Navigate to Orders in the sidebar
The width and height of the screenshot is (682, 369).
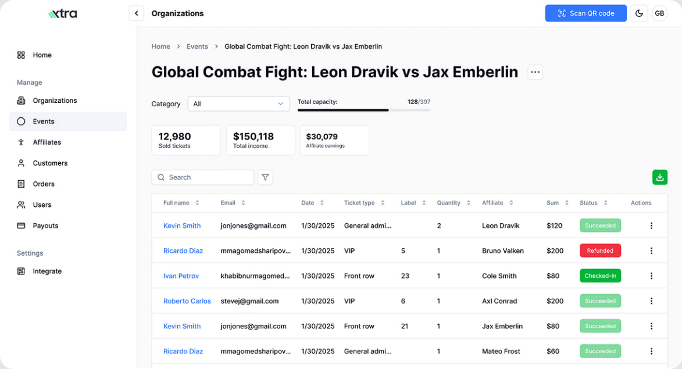(44, 184)
